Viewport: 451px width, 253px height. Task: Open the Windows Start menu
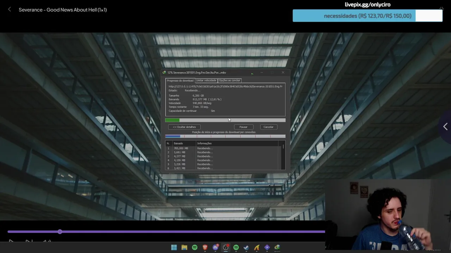tap(174, 247)
